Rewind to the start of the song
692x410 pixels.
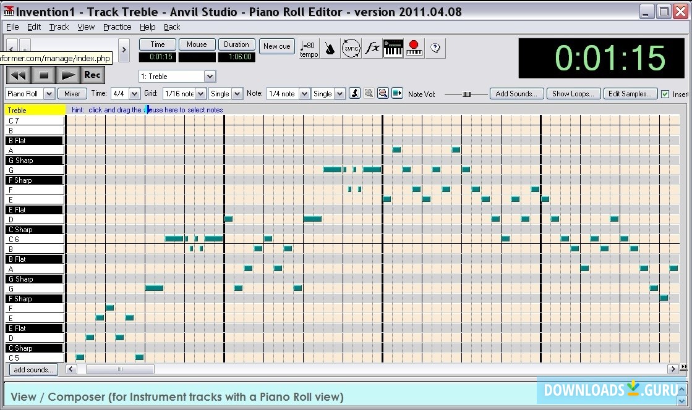[18, 75]
